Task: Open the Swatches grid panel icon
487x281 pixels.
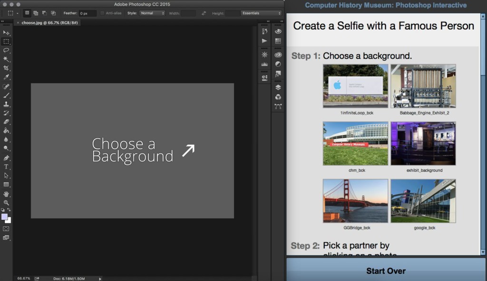Action: (x=278, y=41)
